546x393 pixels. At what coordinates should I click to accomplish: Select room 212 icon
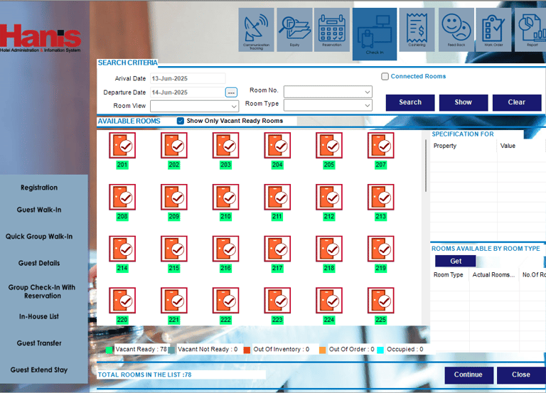click(x=329, y=197)
